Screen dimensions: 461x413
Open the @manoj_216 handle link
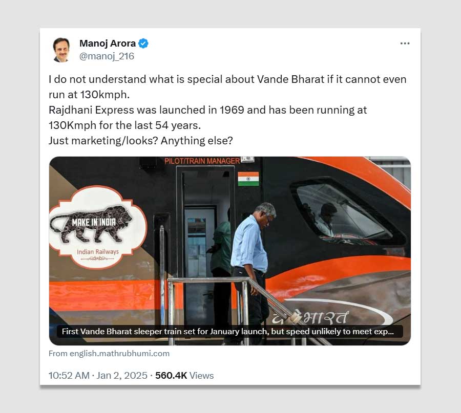[x=107, y=56]
